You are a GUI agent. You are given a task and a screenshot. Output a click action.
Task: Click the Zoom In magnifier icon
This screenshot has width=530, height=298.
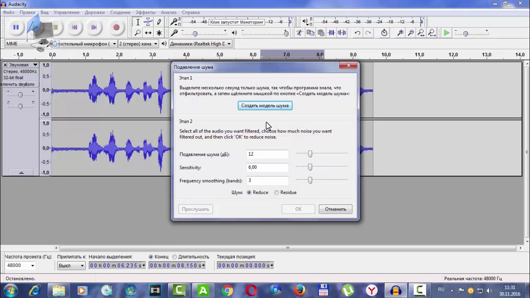[400, 33]
